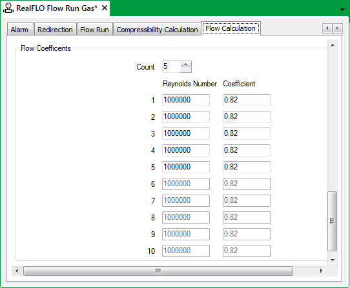Click horizontal scrollbar right arrow

(x=321, y=271)
